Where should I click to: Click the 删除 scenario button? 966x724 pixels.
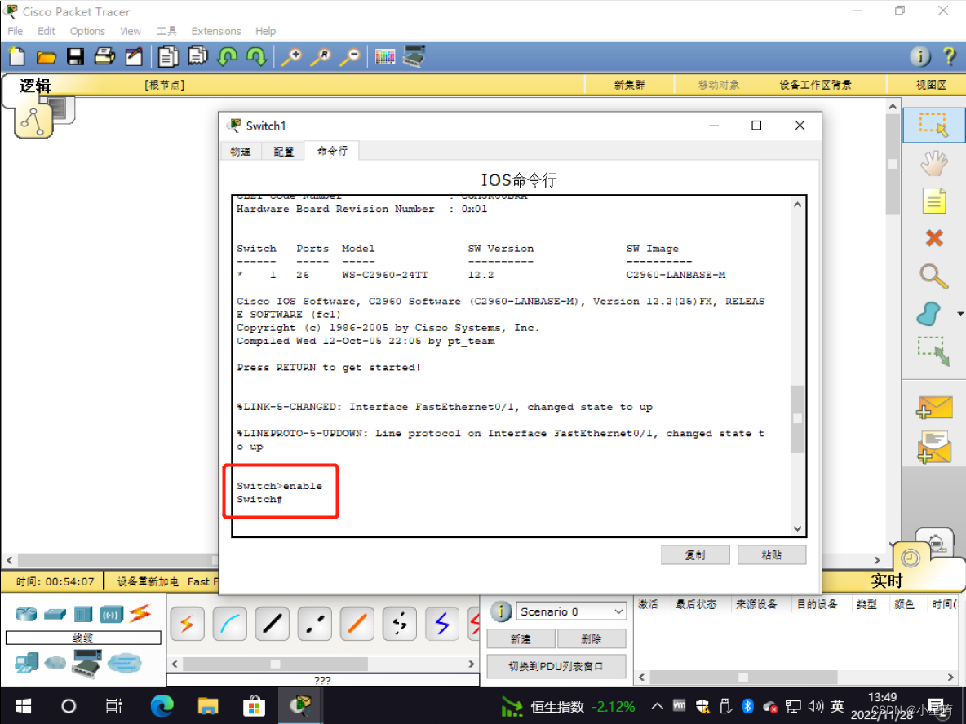click(x=592, y=639)
